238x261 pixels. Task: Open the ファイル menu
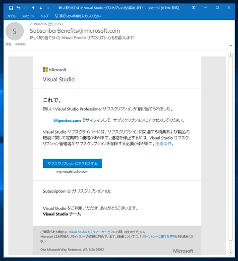(11, 16)
